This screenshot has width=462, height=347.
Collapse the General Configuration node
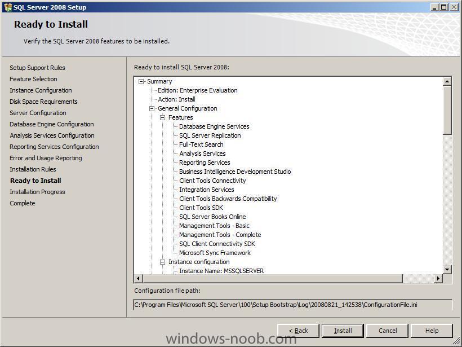(x=152, y=108)
